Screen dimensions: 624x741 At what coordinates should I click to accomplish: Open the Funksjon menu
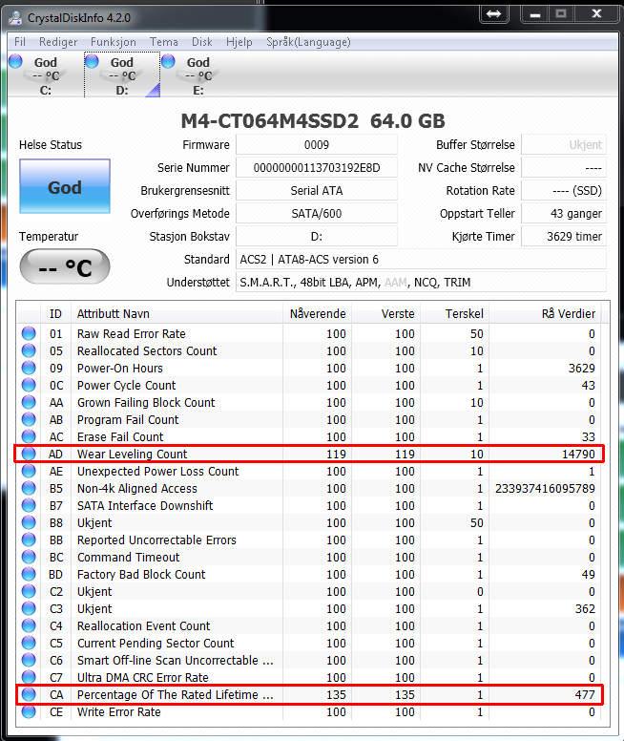click(x=114, y=42)
